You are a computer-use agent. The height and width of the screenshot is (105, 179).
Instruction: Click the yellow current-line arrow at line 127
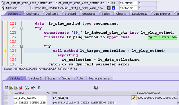click(x=5, y=51)
